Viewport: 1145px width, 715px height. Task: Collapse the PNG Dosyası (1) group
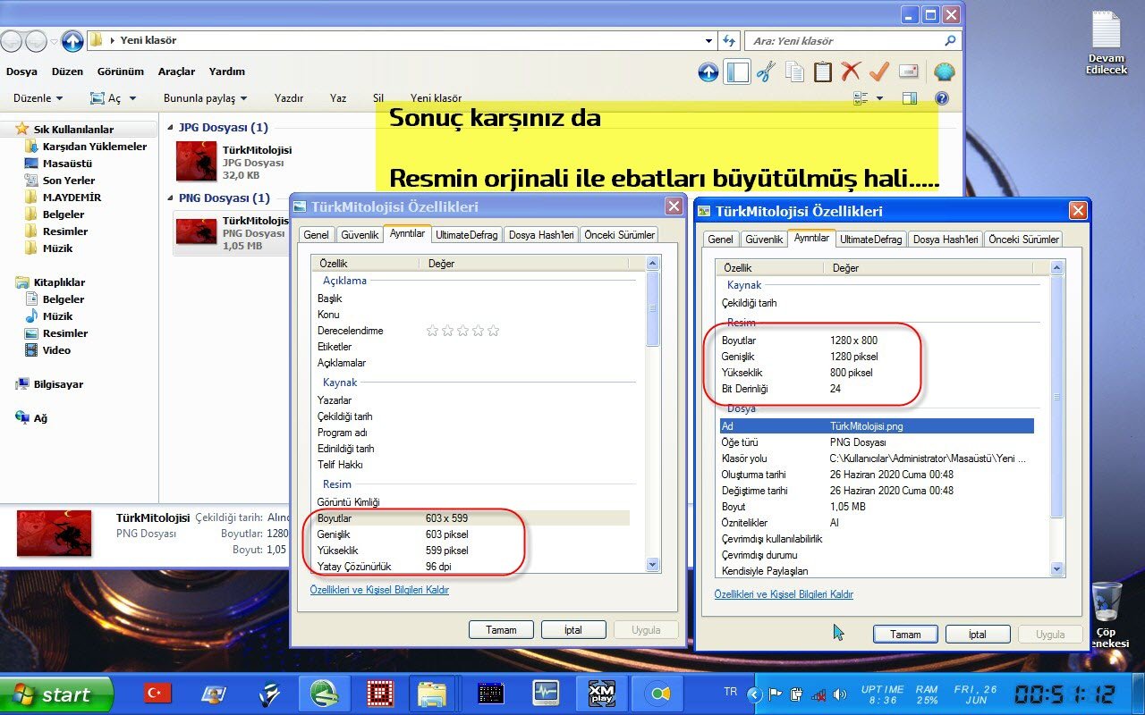(x=171, y=198)
